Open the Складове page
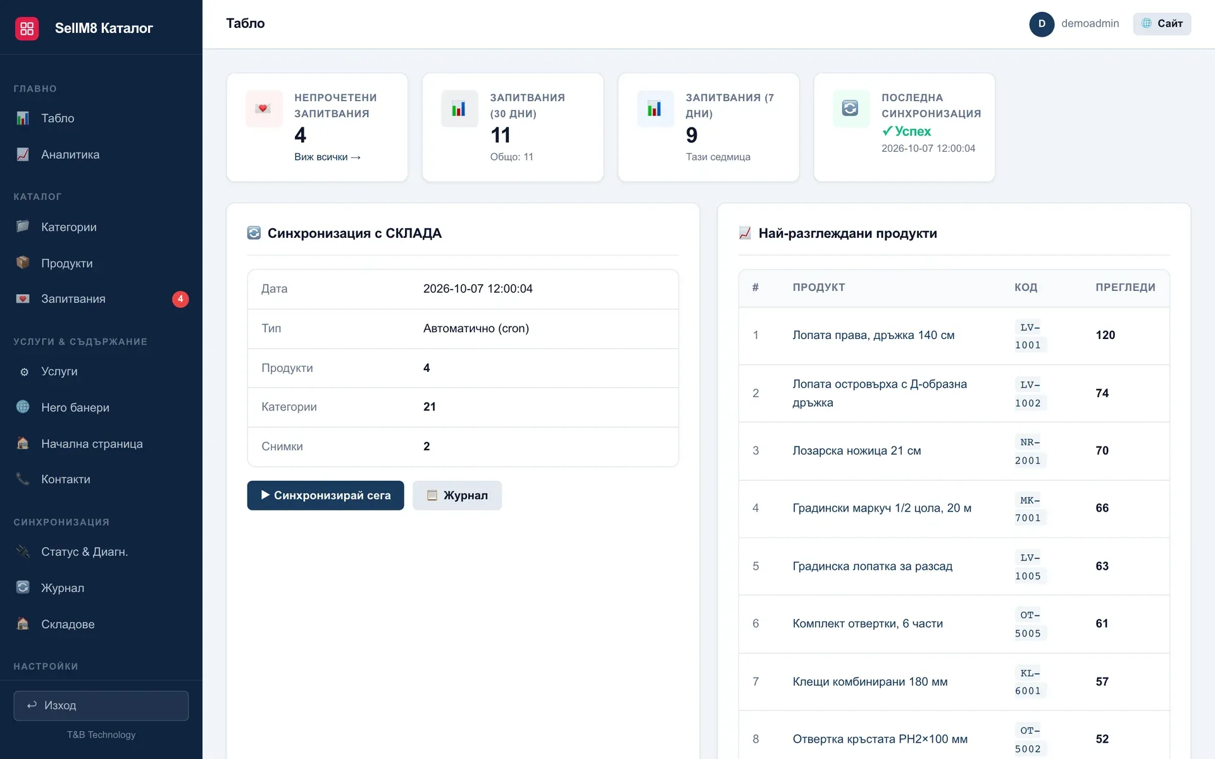This screenshot has height=759, width=1215. pos(101,624)
